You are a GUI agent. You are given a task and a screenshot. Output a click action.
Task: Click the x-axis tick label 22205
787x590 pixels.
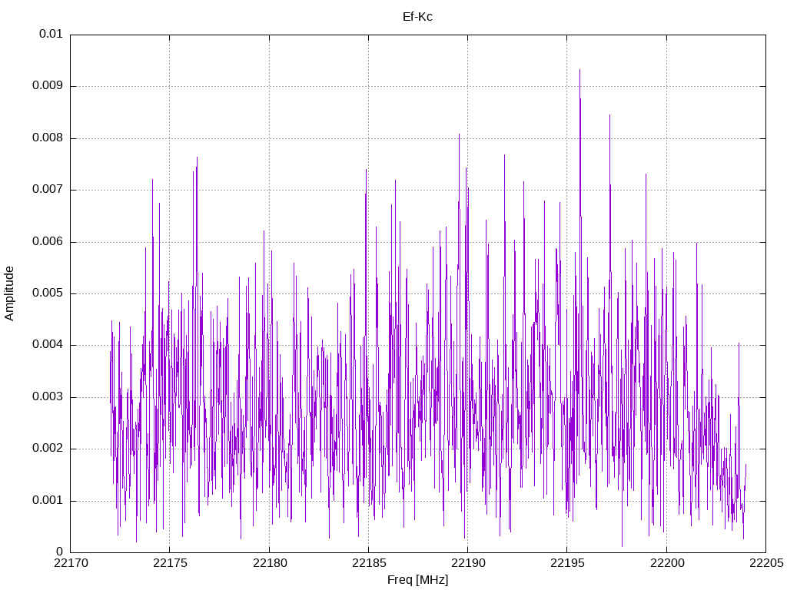pyautogui.click(x=766, y=563)
